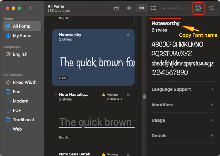Click the warning icon beside Noto Nastaliq
The height and width of the screenshot is (156, 220).
[104, 95]
